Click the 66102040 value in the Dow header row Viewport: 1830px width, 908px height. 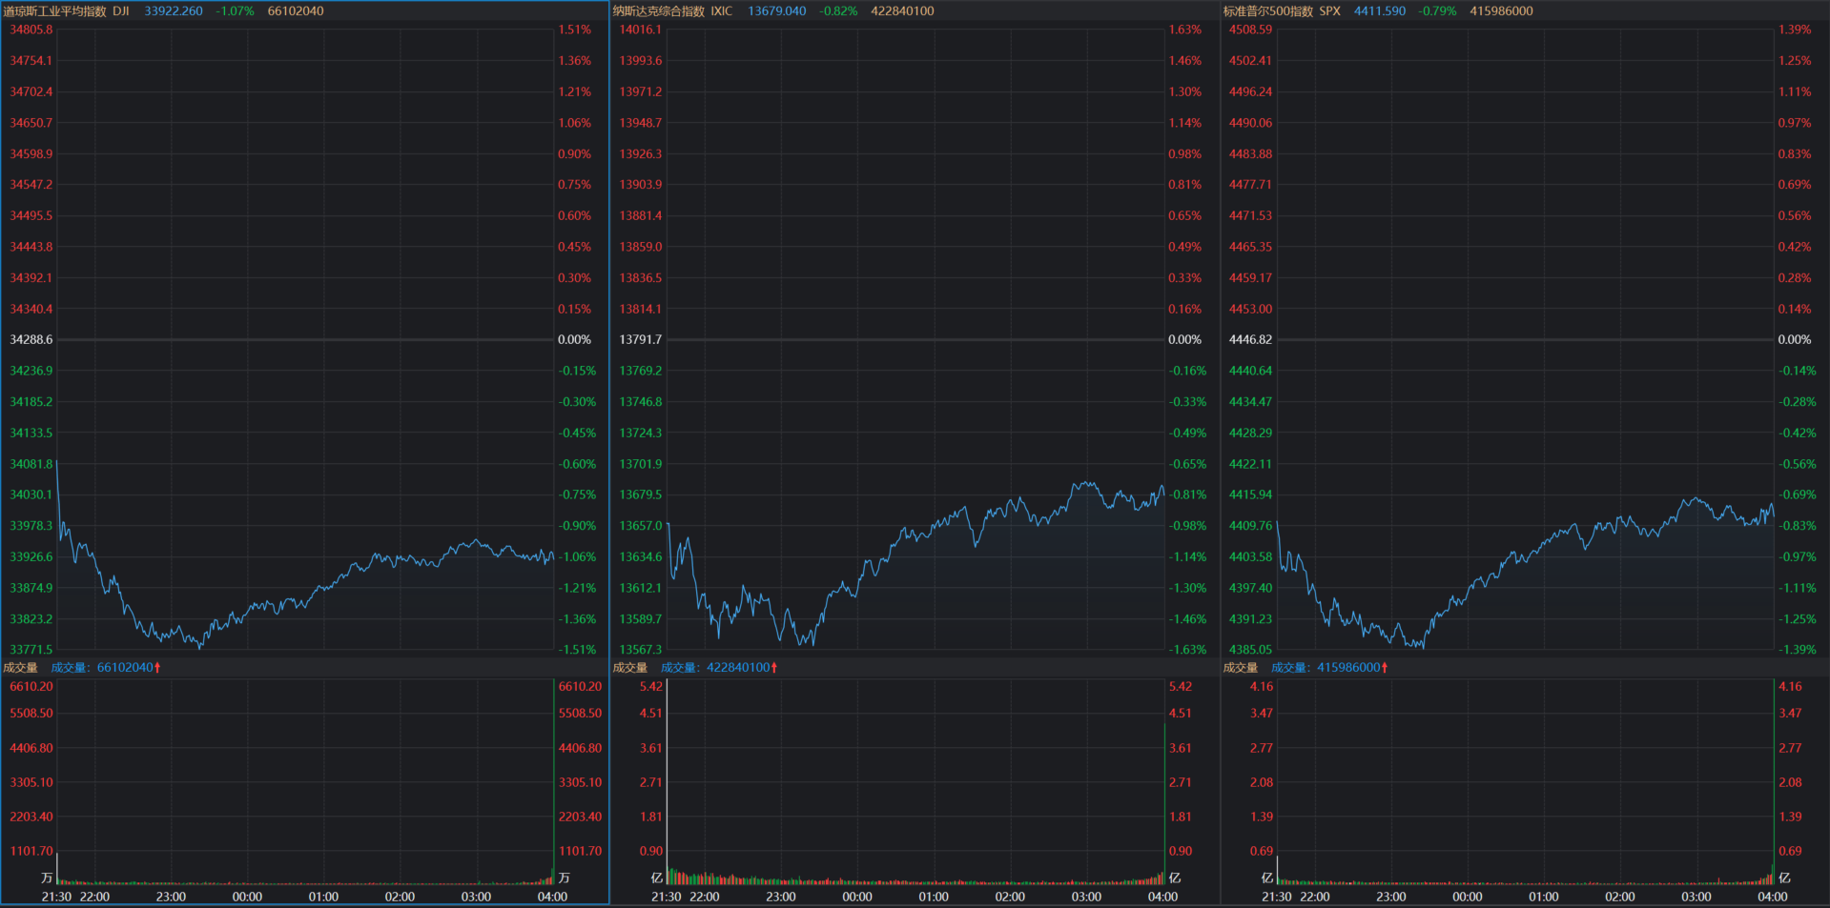tap(296, 11)
